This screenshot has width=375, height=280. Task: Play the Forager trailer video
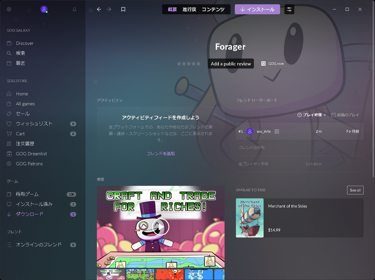[161, 227]
